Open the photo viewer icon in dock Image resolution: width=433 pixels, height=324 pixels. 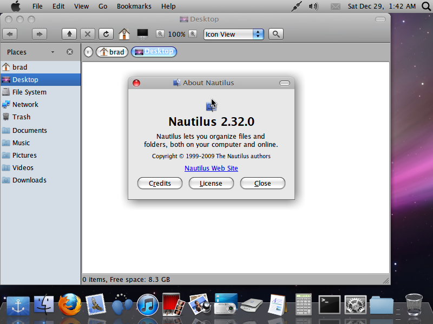(199, 304)
